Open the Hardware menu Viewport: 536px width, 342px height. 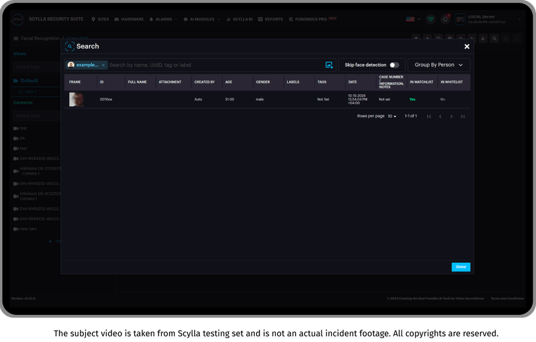[129, 19]
